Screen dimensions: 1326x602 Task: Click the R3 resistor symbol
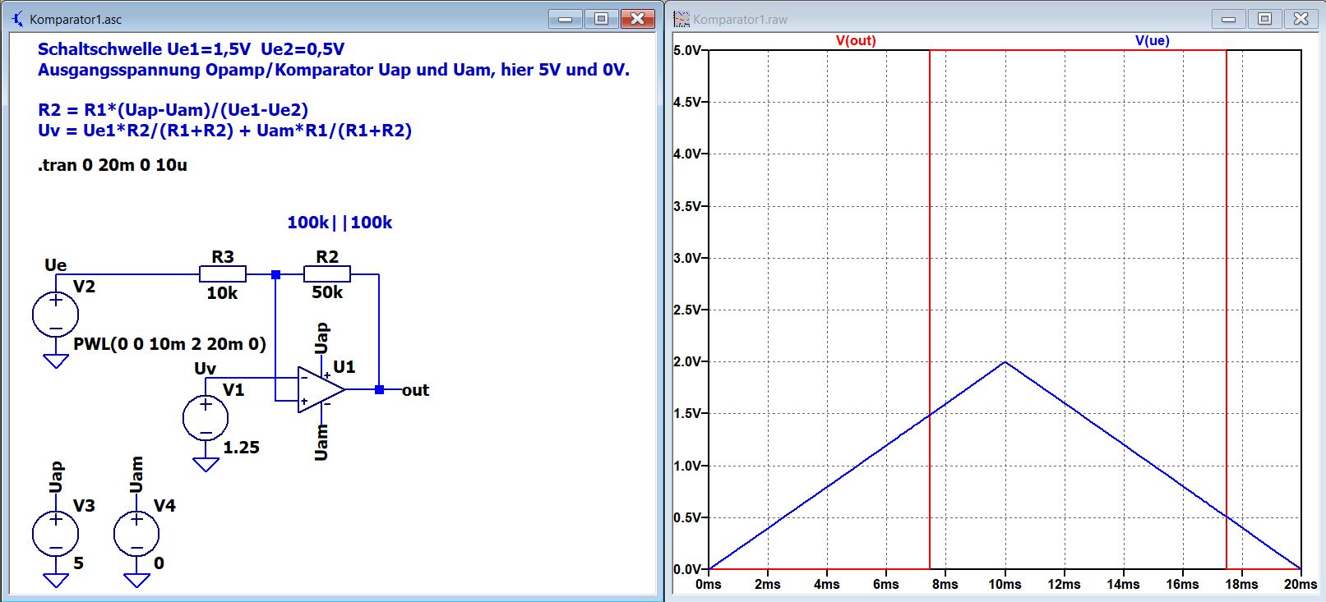(223, 274)
